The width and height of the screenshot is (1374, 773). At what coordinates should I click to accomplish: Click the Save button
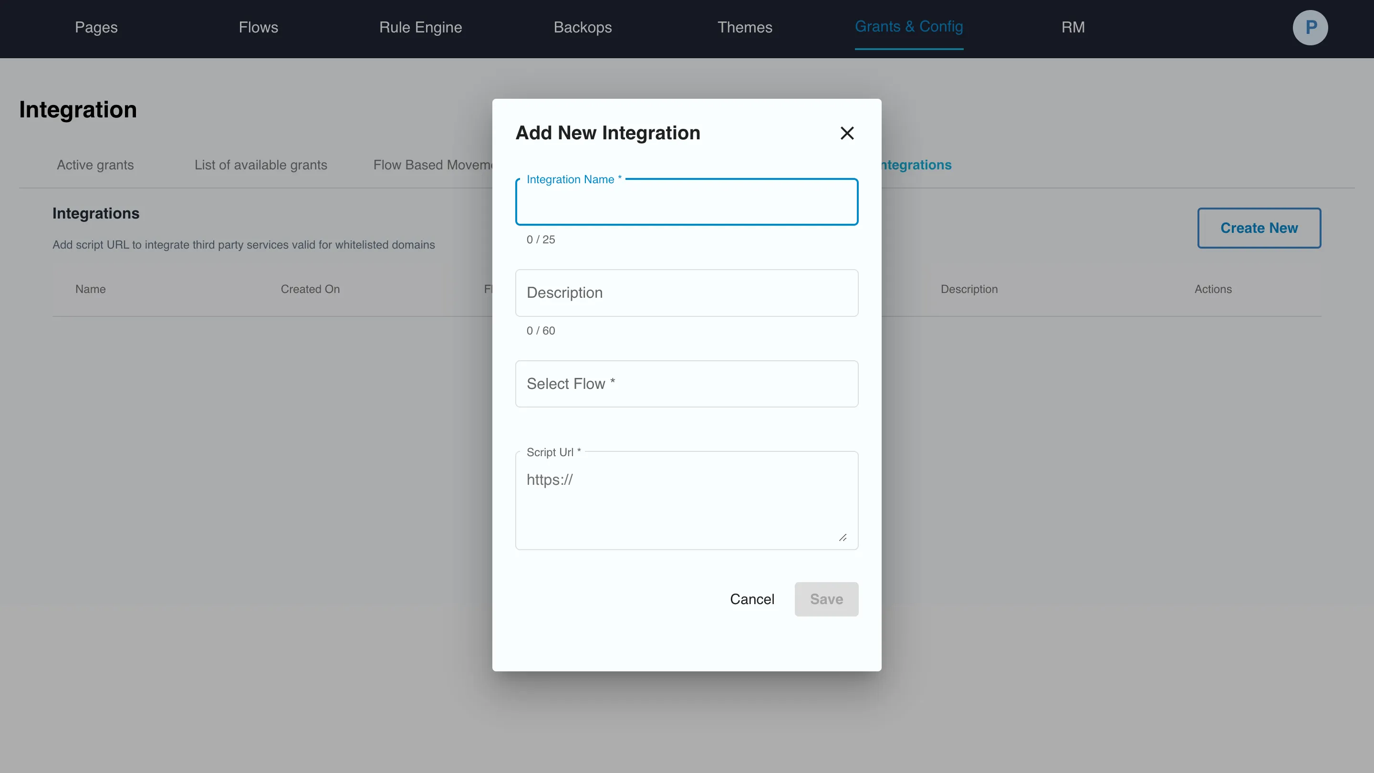click(826, 599)
